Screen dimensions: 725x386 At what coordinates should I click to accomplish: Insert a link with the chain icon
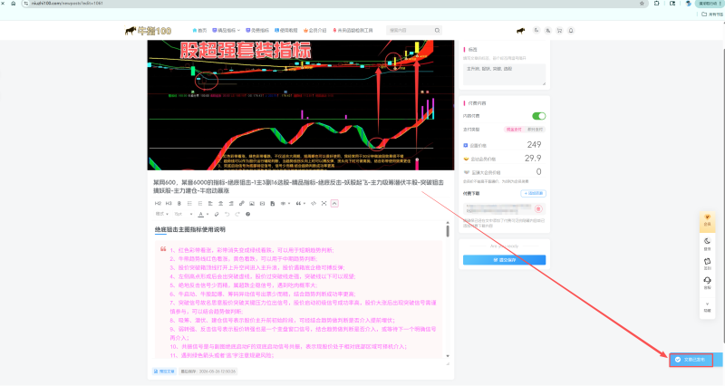point(242,203)
